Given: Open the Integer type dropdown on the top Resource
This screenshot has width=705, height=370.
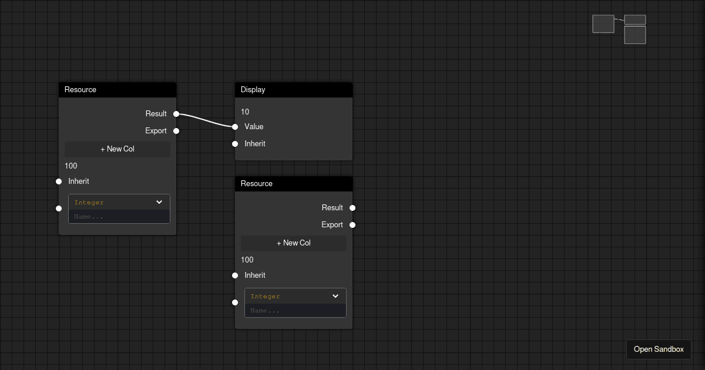Looking at the screenshot, I should (119, 202).
